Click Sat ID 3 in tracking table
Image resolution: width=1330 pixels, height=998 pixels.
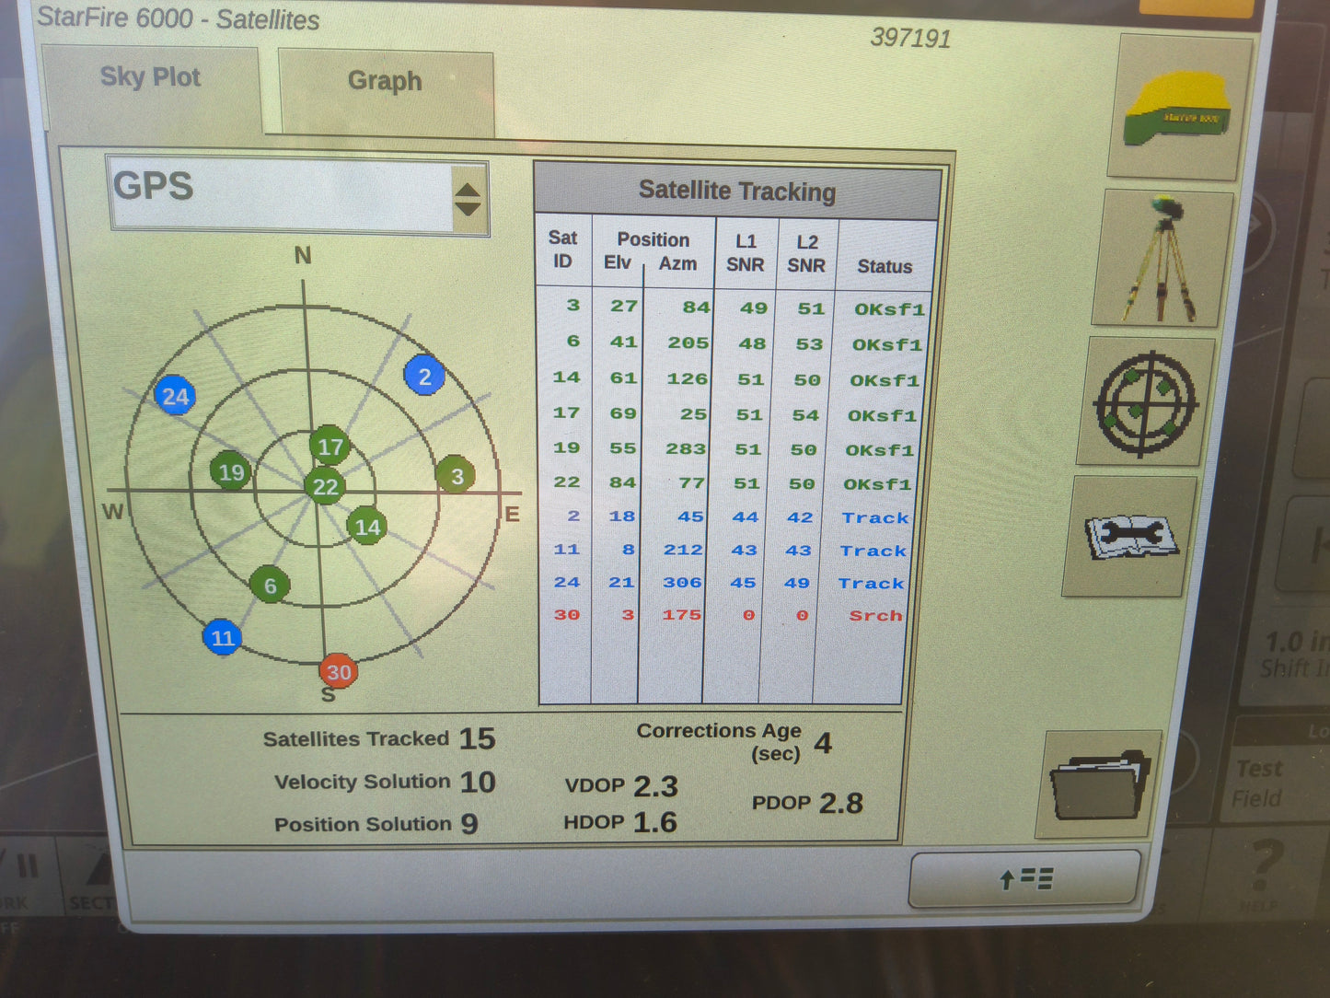(x=572, y=305)
